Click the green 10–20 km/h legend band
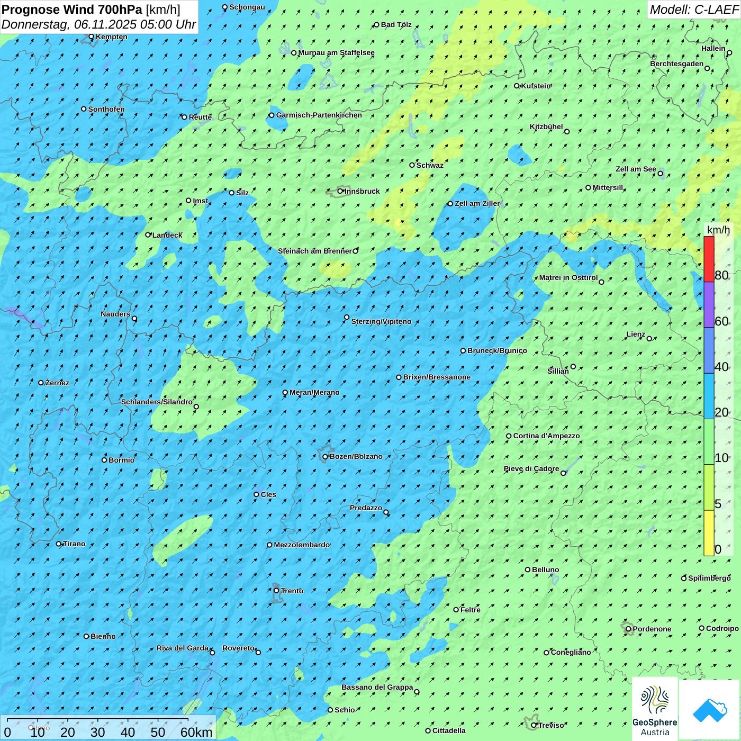The height and width of the screenshot is (741, 741). tap(709, 441)
